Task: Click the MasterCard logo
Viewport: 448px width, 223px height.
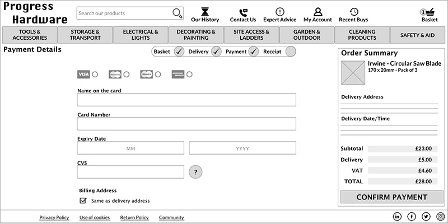Action: tap(115, 75)
